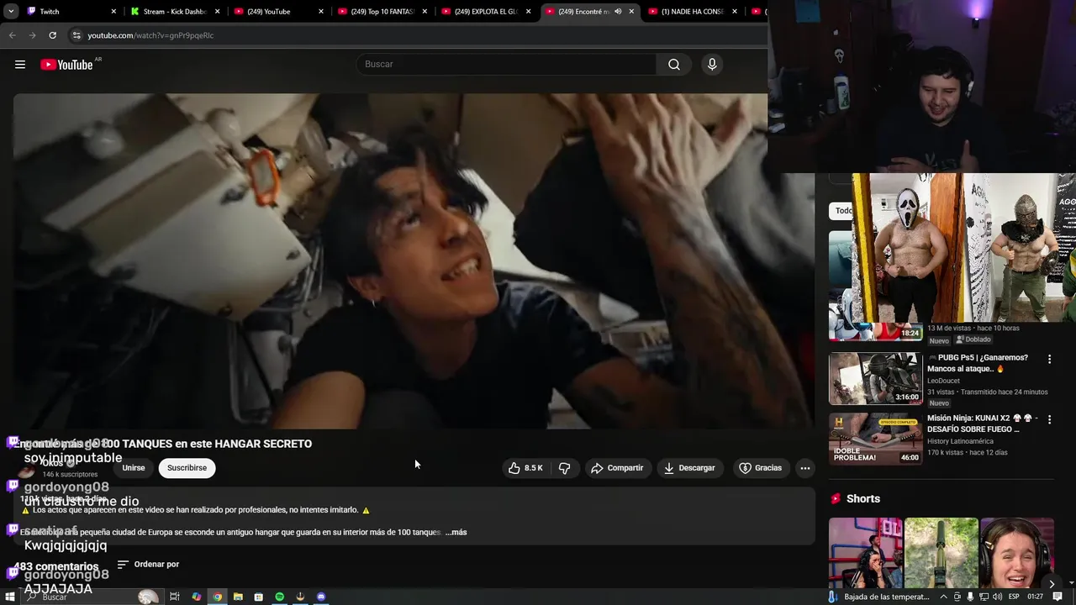Image resolution: width=1076 pixels, height=605 pixels.
Task: Click the youtube.com address bar URL
Action: [150, 35]
